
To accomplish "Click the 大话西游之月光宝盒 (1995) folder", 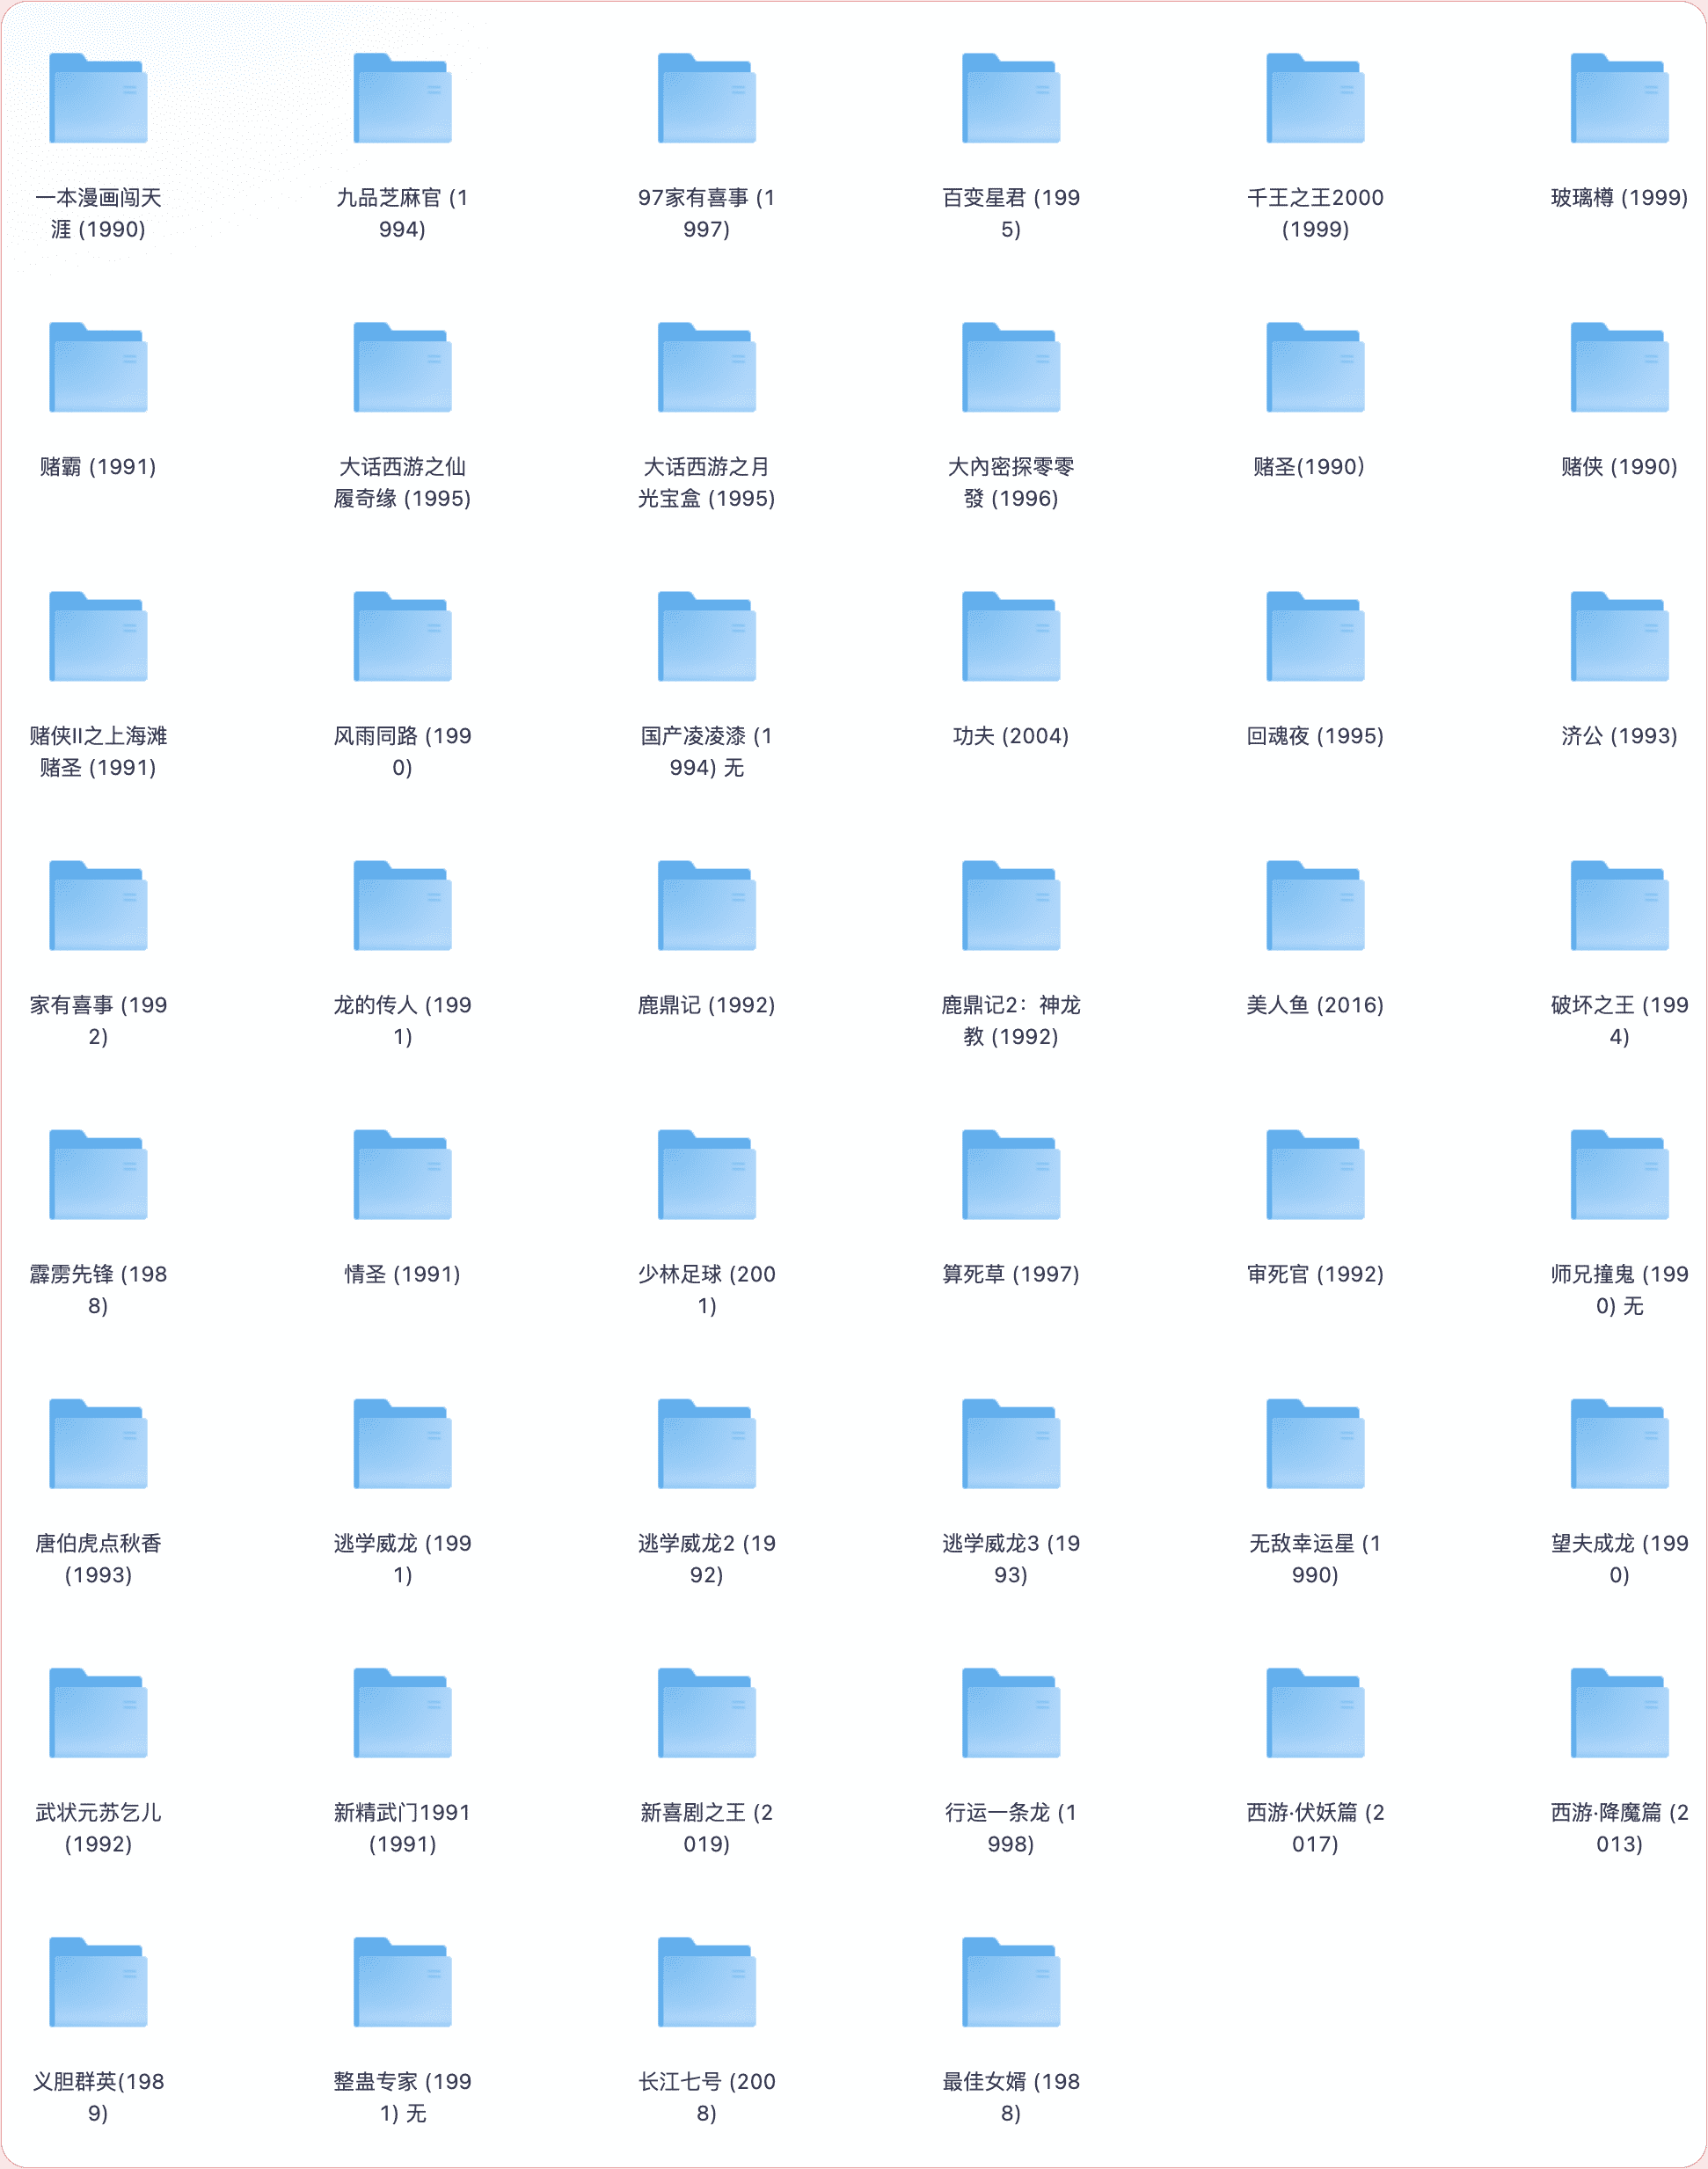I will coord(706,367).
